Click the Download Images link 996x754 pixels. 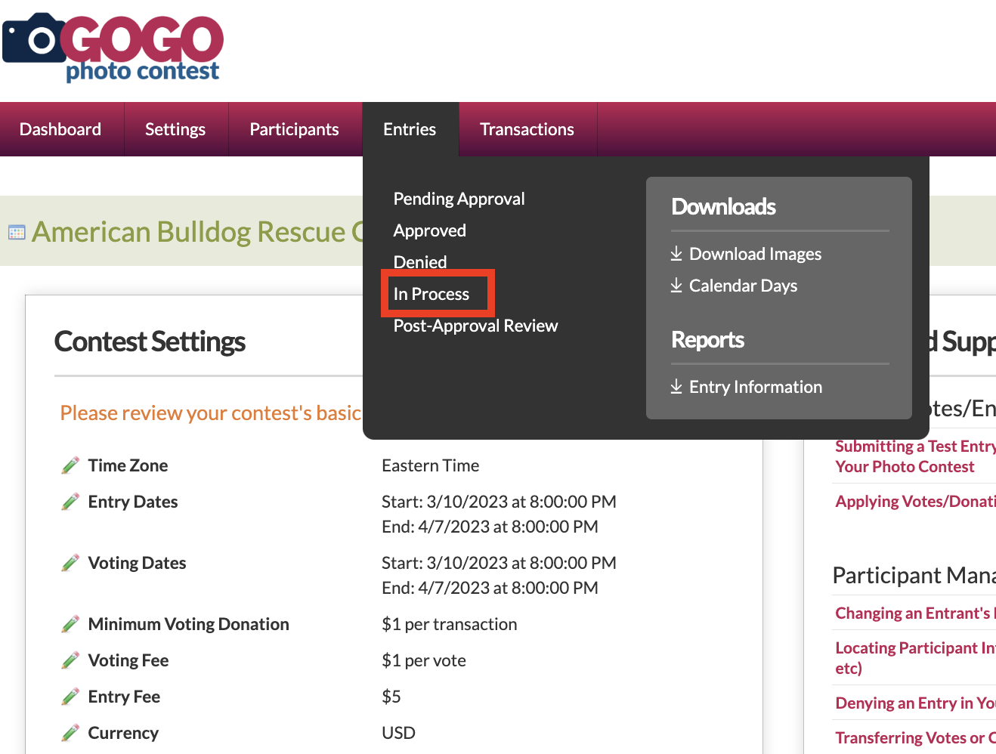click(x=754, y=254)
